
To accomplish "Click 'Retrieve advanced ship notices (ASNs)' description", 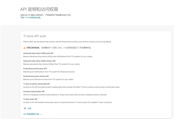I will pos(52,64).
